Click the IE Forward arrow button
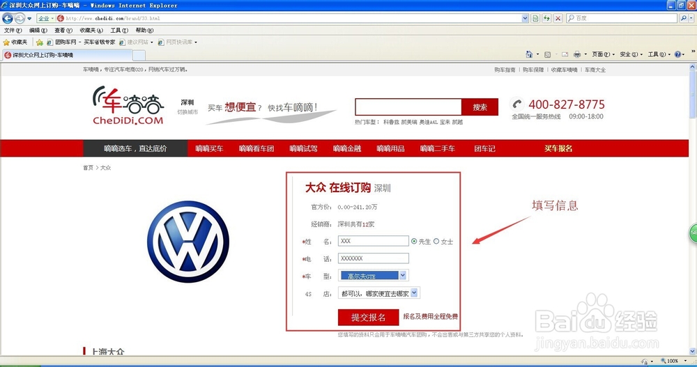Screen dimensions: 697x367 pyautogui.click(x=20, y=18)
